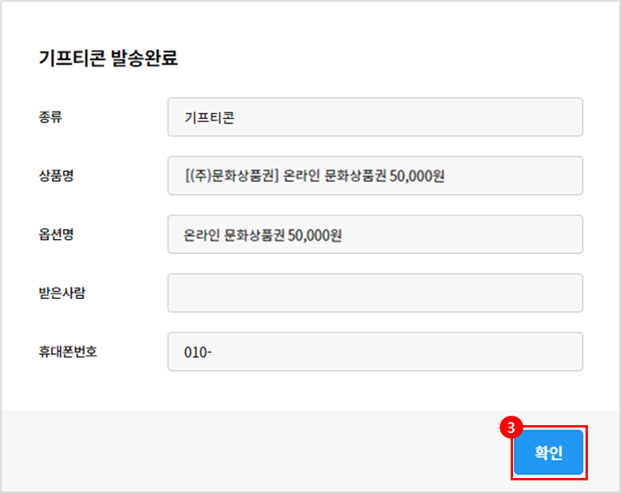Click the 옵션명 label
Image resolution: width=621 pixels, height=493 pixels.
pyautogui.click(x=56, y=234)
